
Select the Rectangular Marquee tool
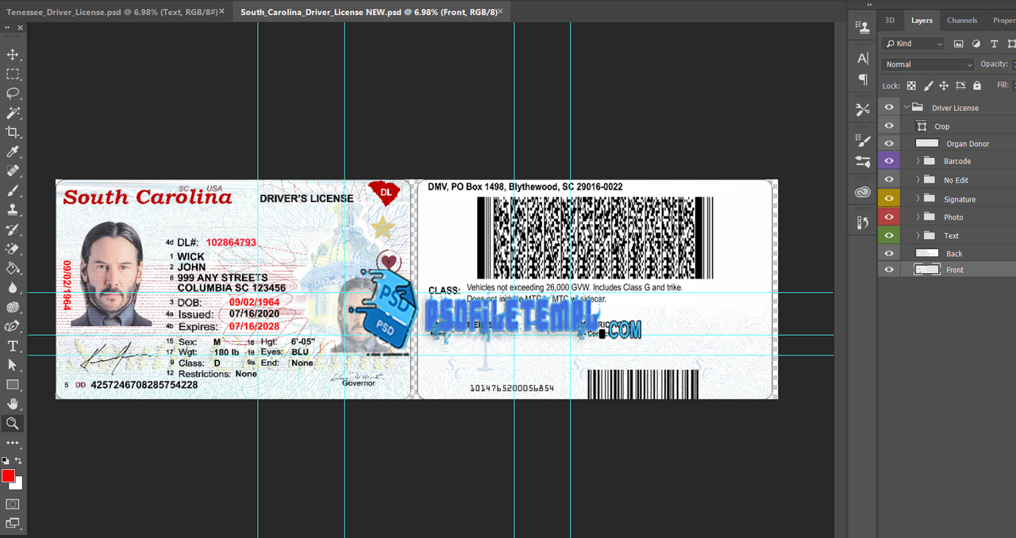(x=13, y=74)
